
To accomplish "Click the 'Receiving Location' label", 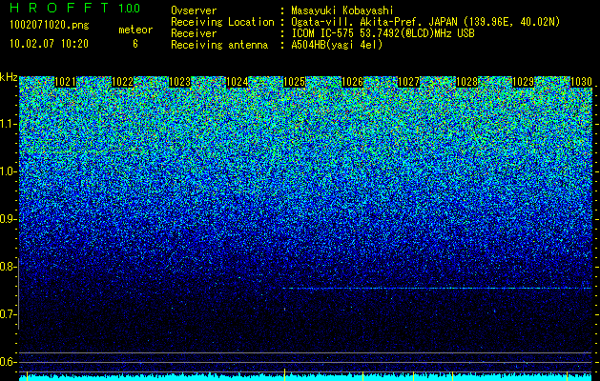I will click(x=222, y=22).
